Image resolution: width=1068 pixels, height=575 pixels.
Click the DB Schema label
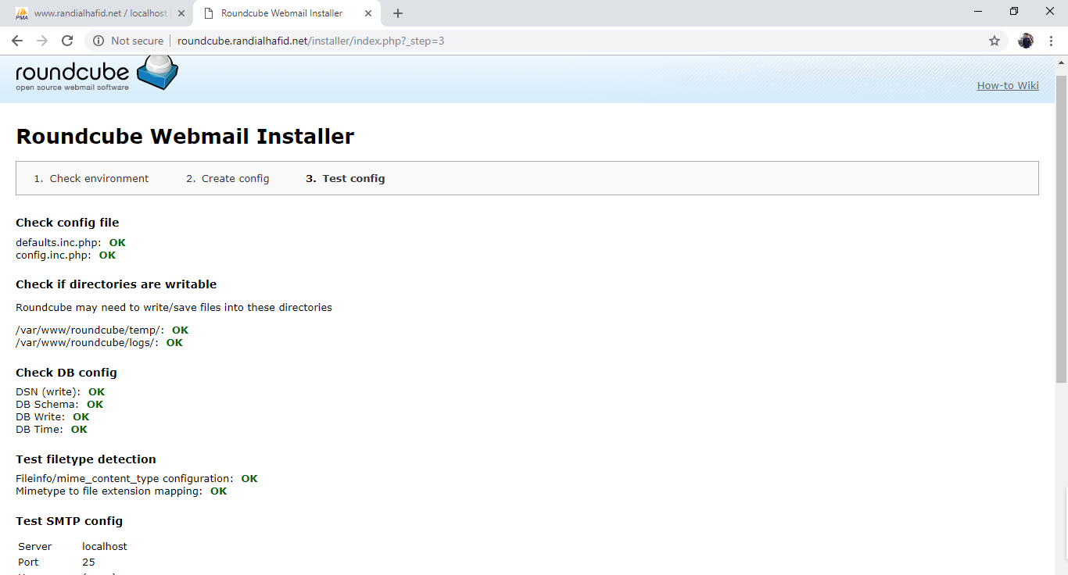(47, 405)
